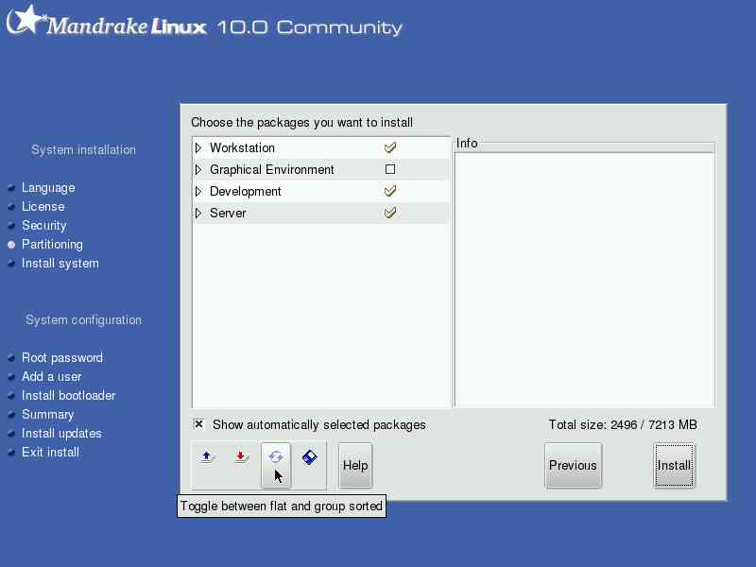Open the Help button

pyautogui.click(x=355, y=465)
